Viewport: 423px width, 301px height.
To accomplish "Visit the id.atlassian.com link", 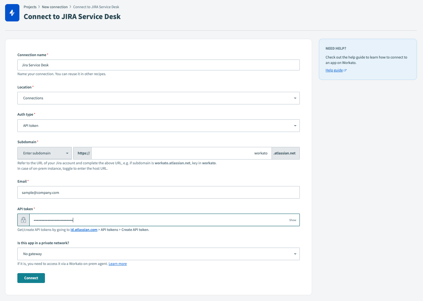I will 84,230.
